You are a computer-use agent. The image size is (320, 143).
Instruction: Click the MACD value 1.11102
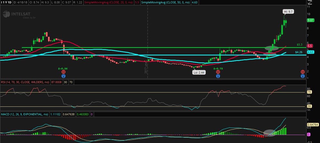pos(55,114)
